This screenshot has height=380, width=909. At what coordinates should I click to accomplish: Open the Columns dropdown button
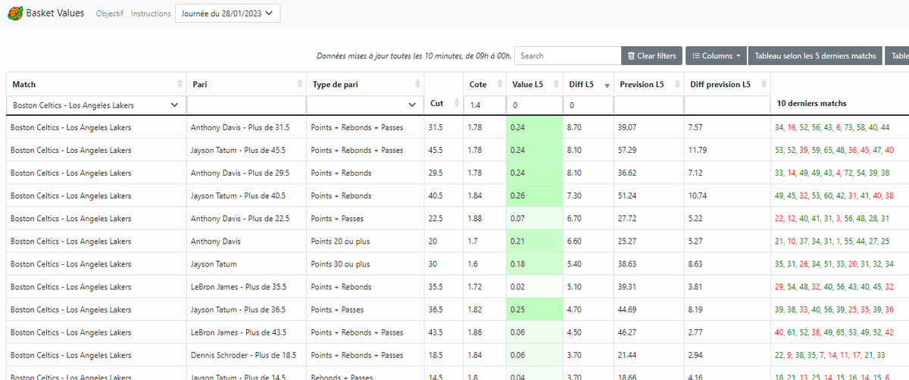point(715,55)
